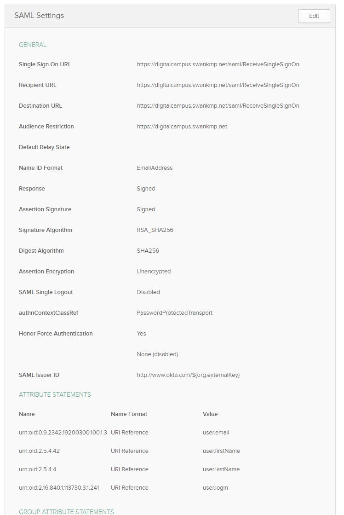Click the Edit button in SAML Settings

point(314,16)
